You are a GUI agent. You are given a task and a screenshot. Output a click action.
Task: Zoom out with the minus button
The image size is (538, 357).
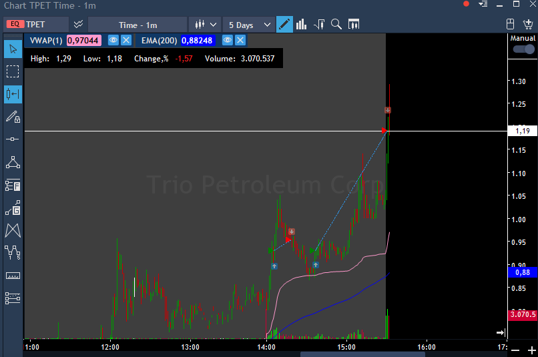tap(515, 350)
